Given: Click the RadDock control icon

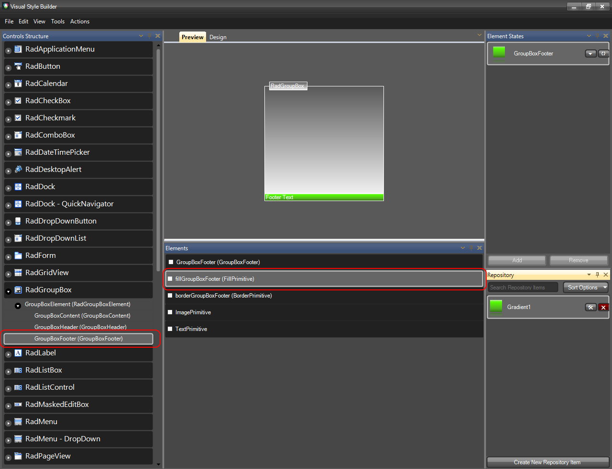Looking at the screenshot, I should 18,187.
